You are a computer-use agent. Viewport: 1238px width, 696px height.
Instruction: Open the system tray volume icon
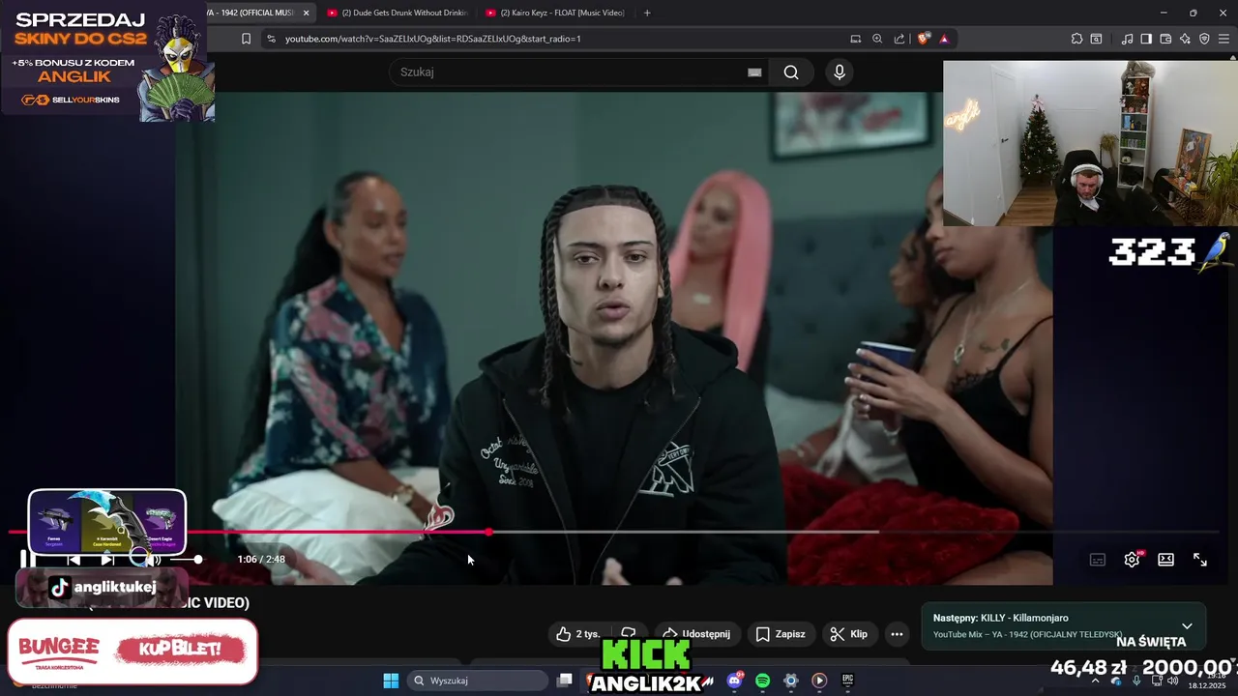click(1172, 681)
